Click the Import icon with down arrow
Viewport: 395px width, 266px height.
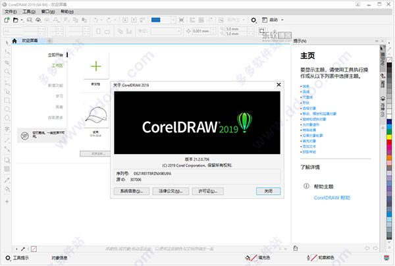point(125,20)
